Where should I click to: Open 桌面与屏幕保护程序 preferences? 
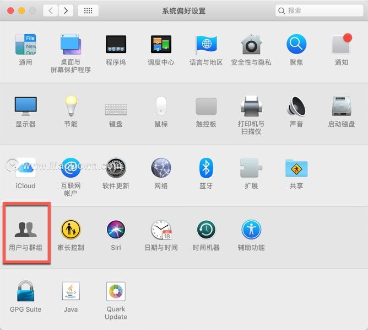pos(71,44)
